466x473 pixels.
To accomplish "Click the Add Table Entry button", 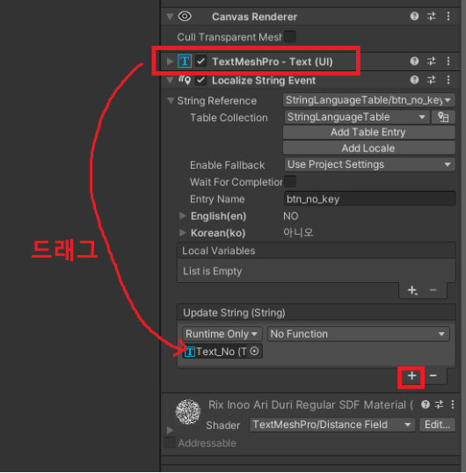I will [x=369, y=133].
